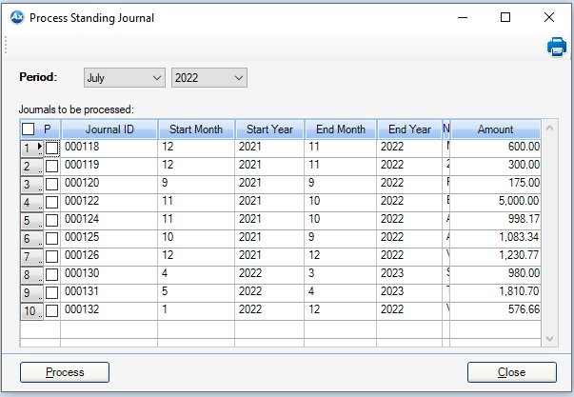574x397 pixels.
Task: Click the amount cell 576.66
Action: click(495, 311)
